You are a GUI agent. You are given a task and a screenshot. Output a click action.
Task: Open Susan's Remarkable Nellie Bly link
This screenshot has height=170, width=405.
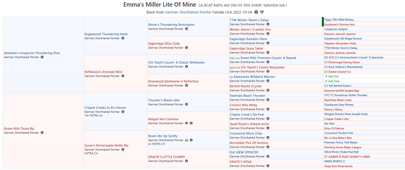tap(106, 145)
